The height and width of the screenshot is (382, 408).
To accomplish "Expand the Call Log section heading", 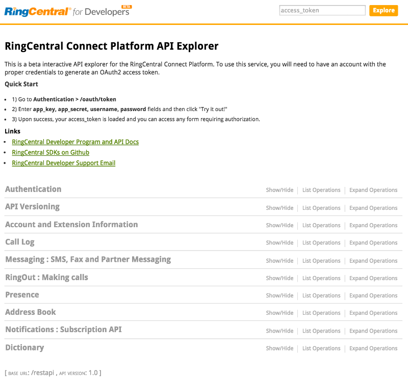I will coord(20,242).
